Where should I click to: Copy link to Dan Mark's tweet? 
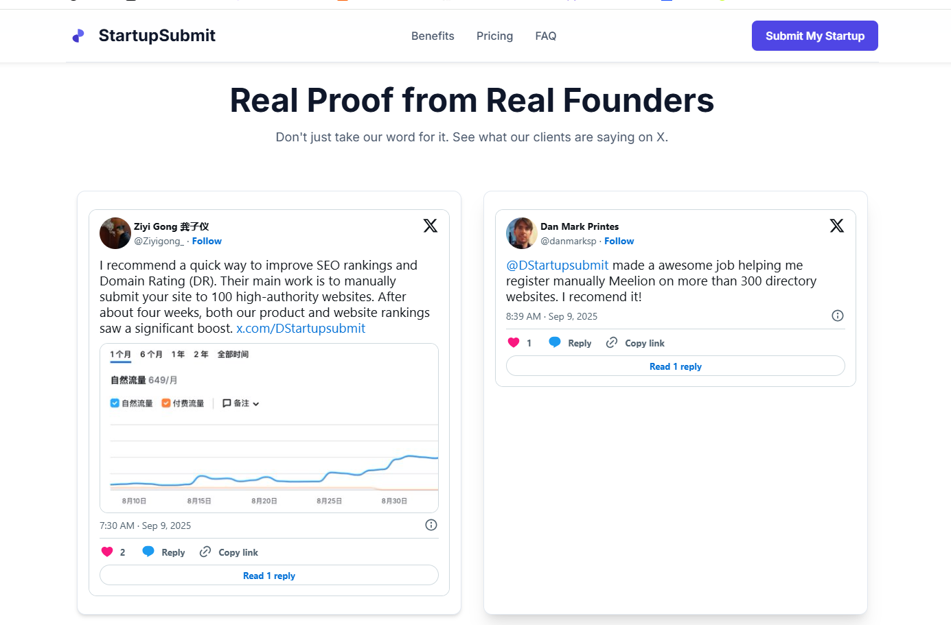[x=610, y=342]
